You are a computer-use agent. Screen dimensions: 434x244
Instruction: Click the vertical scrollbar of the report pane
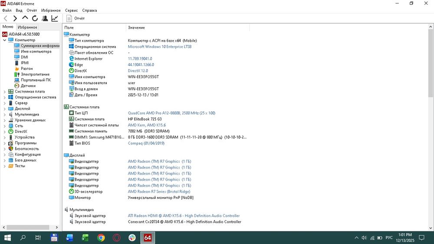(x=431, y=127)
